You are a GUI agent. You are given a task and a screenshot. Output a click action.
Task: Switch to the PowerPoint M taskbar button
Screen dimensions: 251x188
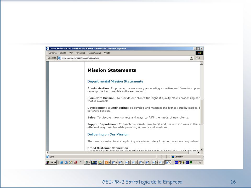coord(107,162)
